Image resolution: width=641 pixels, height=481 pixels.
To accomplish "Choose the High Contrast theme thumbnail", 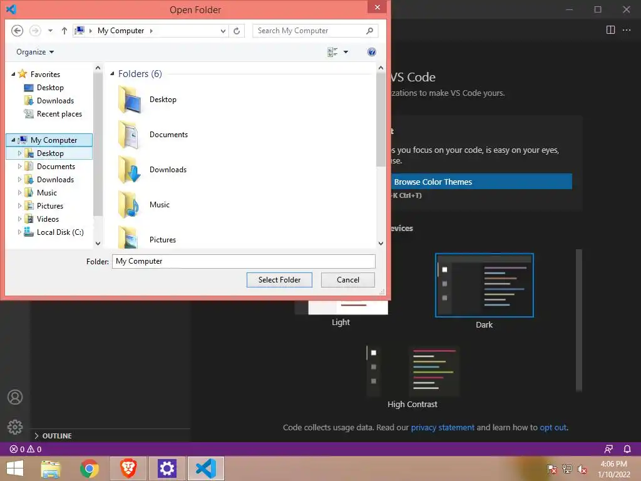I will click(413, 371).
